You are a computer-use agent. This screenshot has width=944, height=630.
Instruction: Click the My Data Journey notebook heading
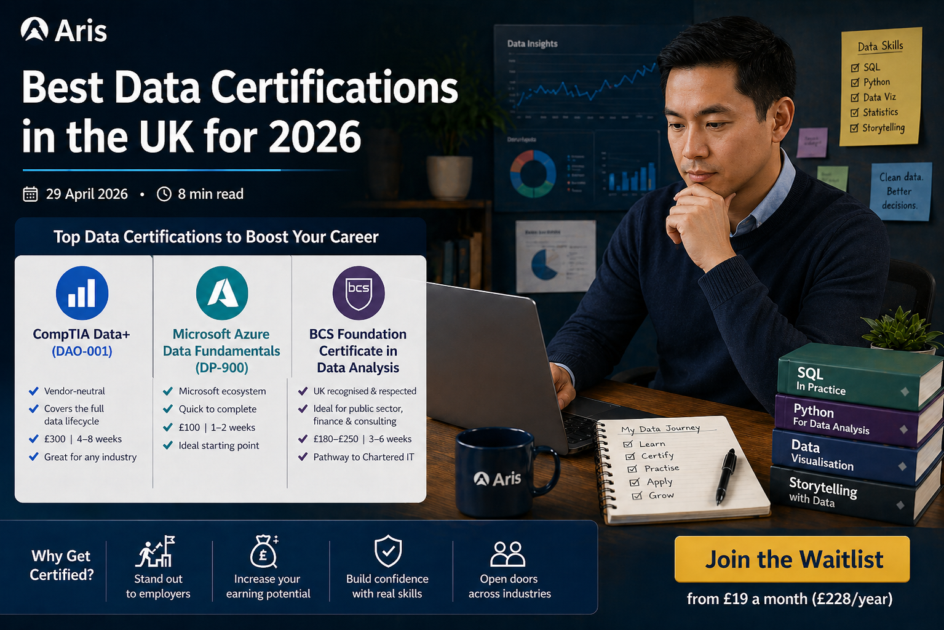[660, 429]
